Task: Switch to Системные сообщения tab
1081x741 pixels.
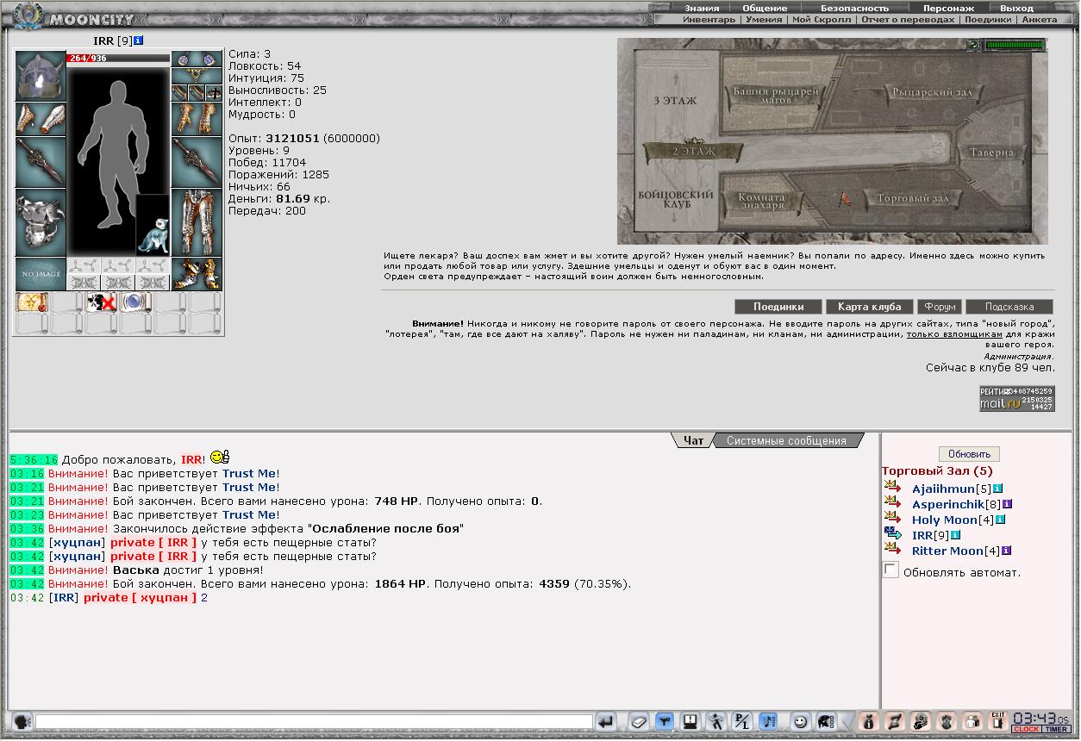Action: coord(786,440)
